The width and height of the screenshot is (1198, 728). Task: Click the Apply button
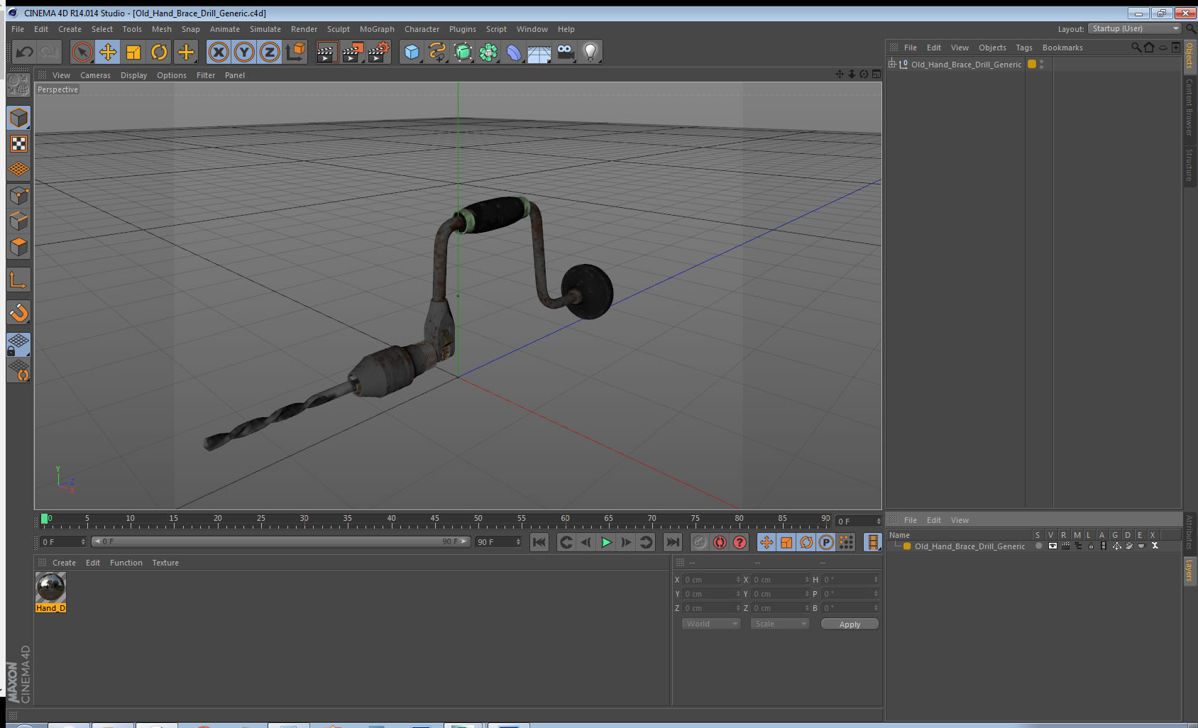pos(850,624)
